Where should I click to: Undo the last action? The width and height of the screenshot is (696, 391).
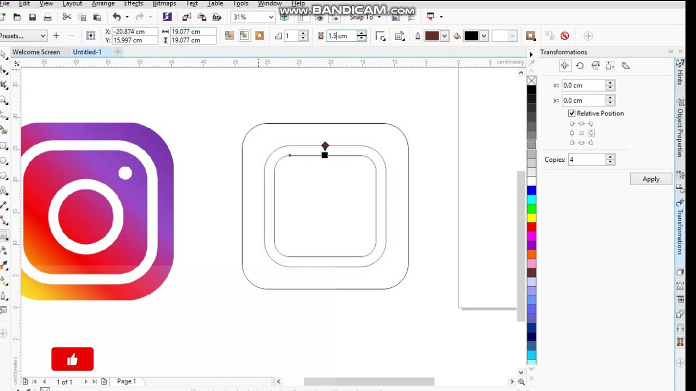(116, 17)
